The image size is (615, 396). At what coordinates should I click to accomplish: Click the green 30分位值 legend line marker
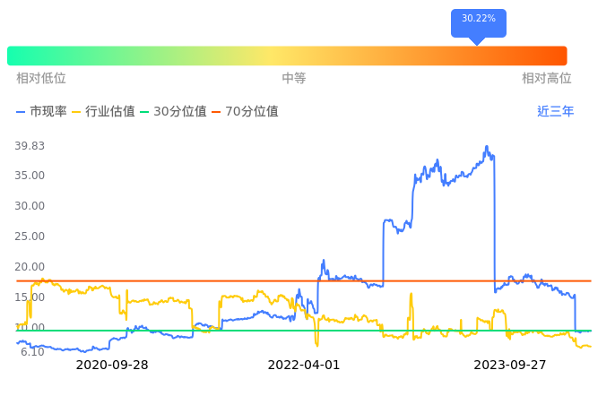pyautogui.click(x=145, y=112)
